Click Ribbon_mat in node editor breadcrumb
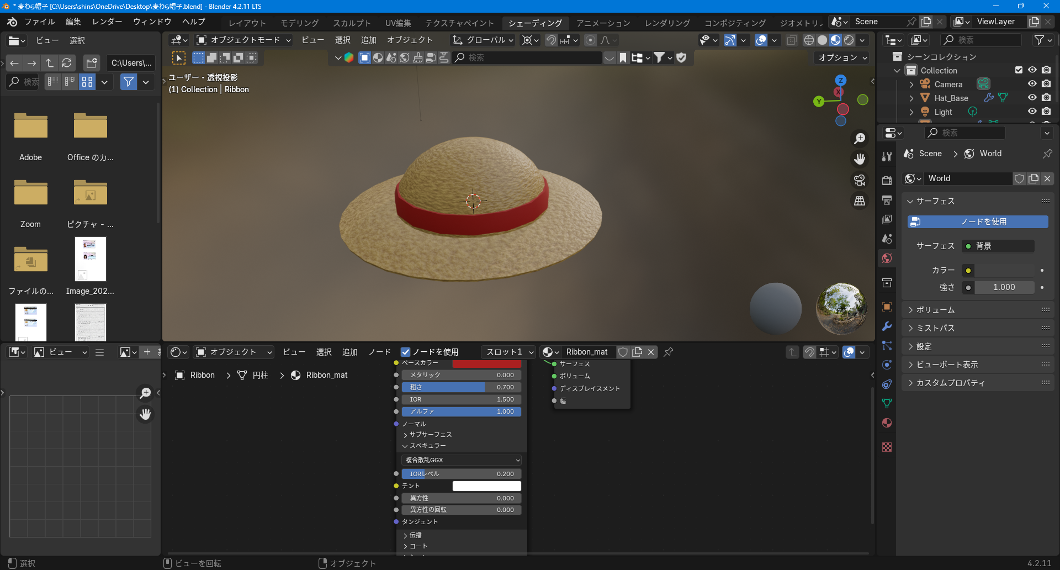Viewport: 1060px width, 570px height. tap(326, 375)
